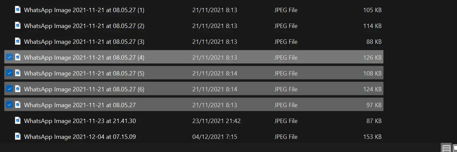Viewport: 457px width, 152px height.
Task: Switch to Details view icon in status bar
Action: (x=446, y=148)
